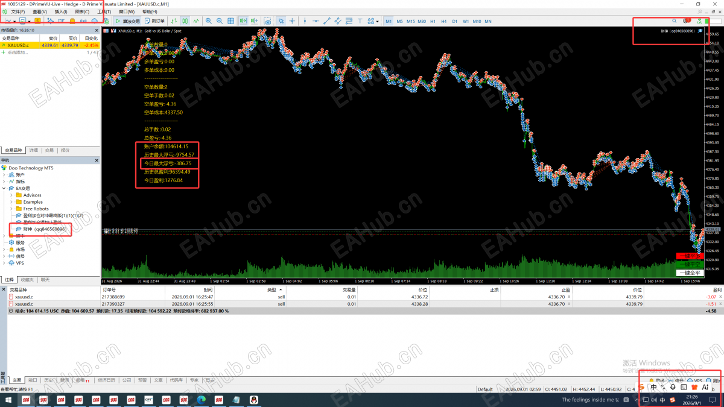
Task: Click the 一键平多 red button on chart
Action: pyautogui.click(x=690, y=256)
